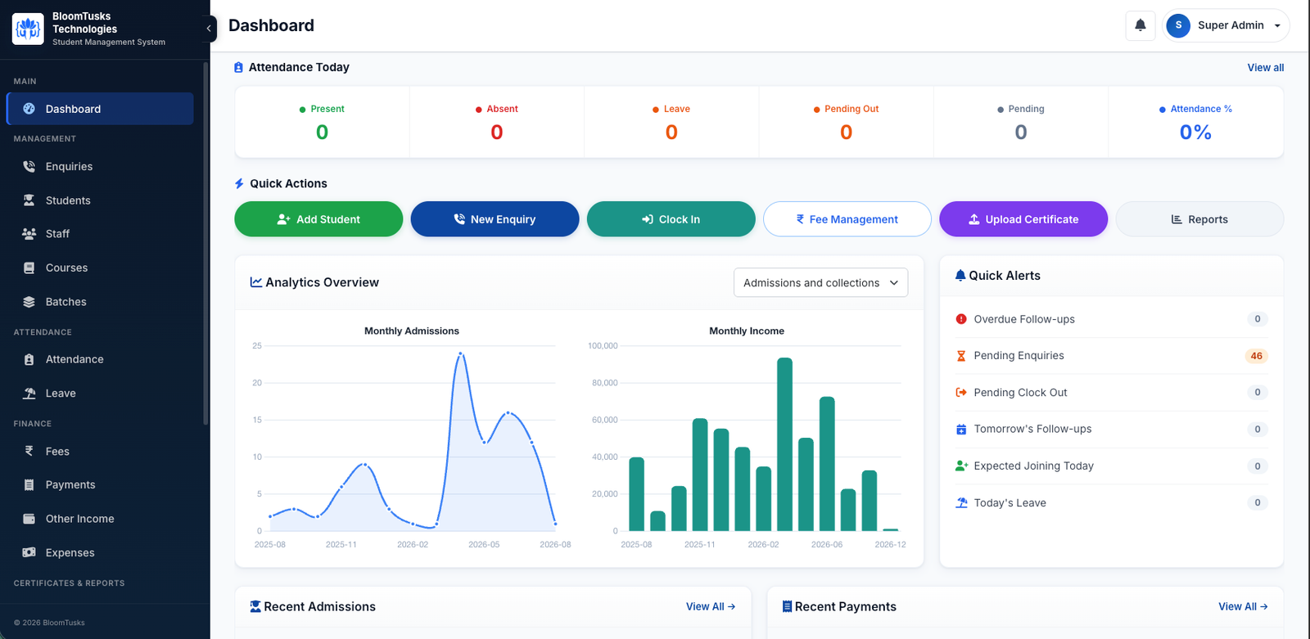This screenshot has width=1310, height=639.
Task: Click the 46 Pending Enquiries badge
Action: (1256, 356)
